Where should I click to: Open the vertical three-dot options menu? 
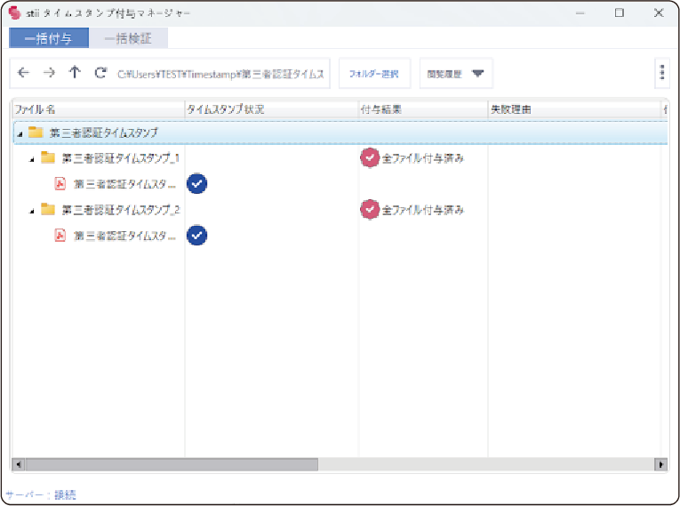[662, 74]
